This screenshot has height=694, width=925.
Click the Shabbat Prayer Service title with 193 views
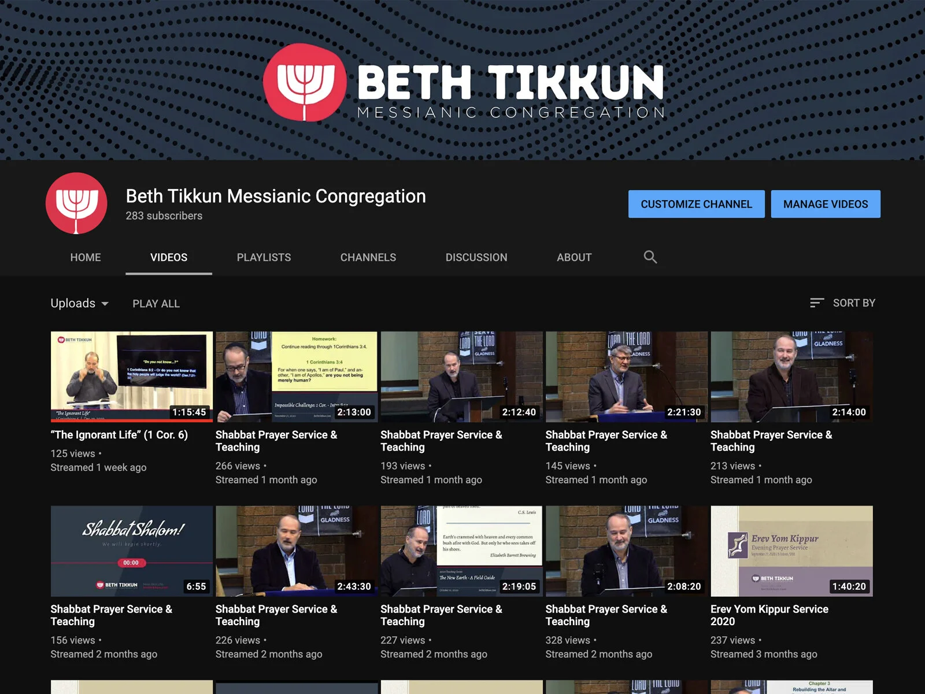coord(441,441)
